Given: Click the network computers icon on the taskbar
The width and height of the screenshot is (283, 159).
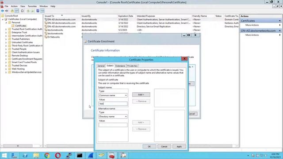Looking at the screenshot, I should pyautogui.click(x=69, y=155).
